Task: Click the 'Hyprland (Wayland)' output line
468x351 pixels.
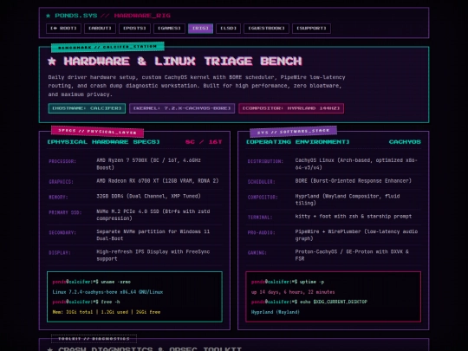Action: click(x=276, y=312)
